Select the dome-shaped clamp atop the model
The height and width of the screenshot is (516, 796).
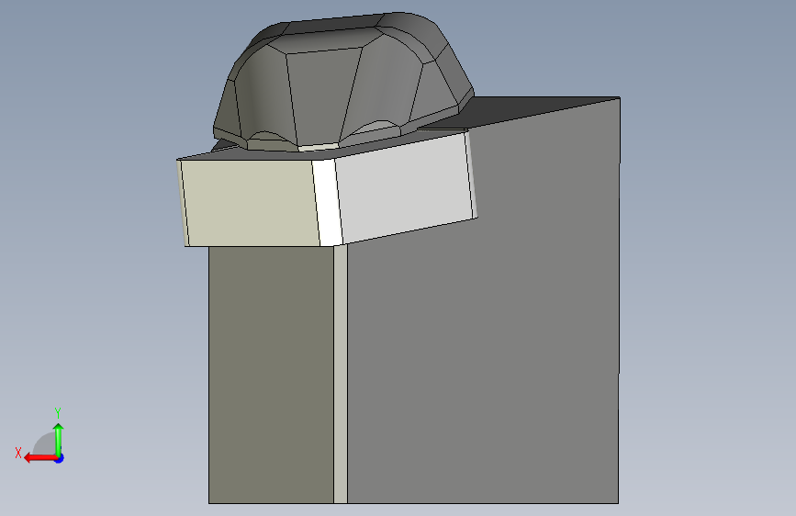342,84
